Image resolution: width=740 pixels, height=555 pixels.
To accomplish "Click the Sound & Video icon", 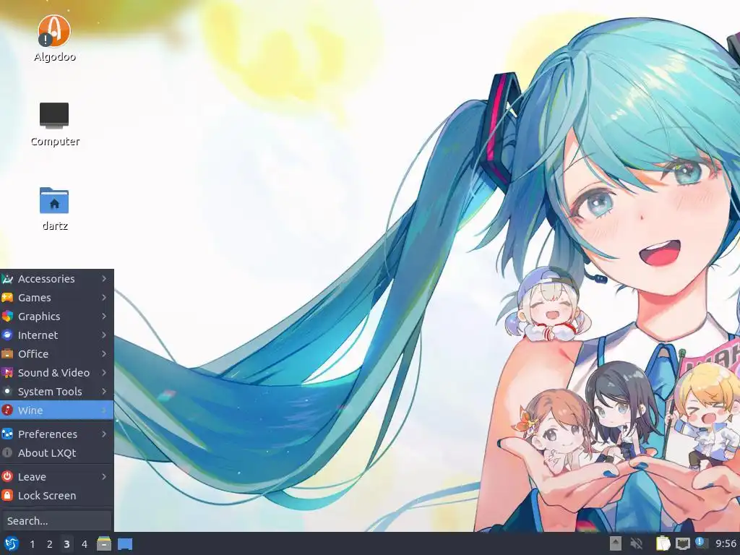I will [7, 373].
